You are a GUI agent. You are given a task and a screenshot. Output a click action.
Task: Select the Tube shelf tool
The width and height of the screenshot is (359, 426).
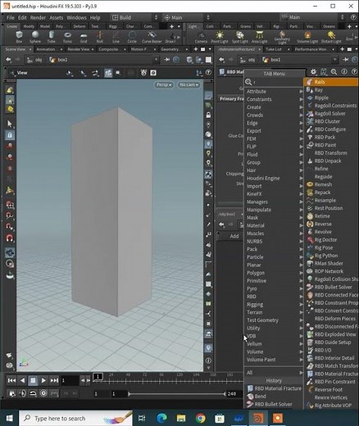pyautogui.click(x=51, y=37)
